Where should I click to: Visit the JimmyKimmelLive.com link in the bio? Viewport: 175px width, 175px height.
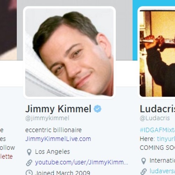tap(58, 139)
